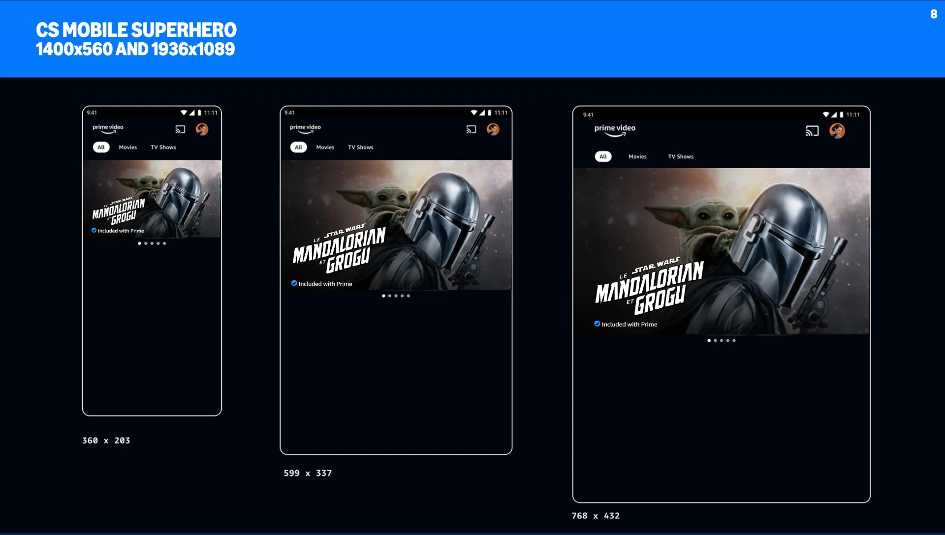
Task: Open profile avatar in the 360 x 203 mockup
Action: tap(202, 129)
